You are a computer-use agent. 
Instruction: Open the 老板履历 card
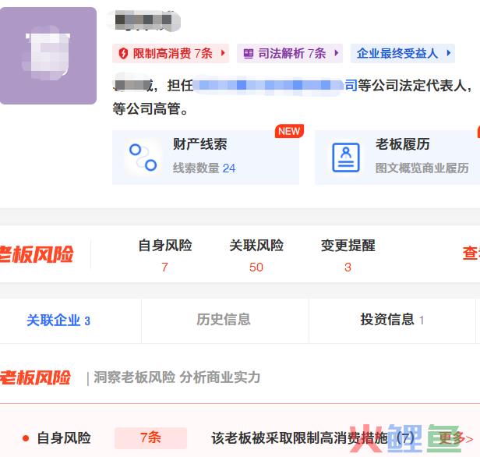click(397, 158)
